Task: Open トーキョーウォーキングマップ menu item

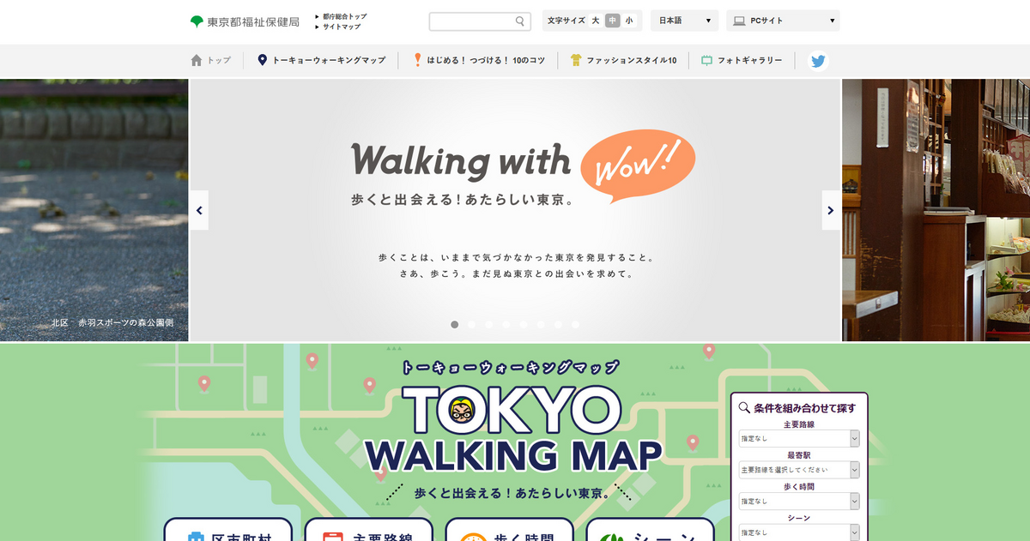Action: coord(322,61)
